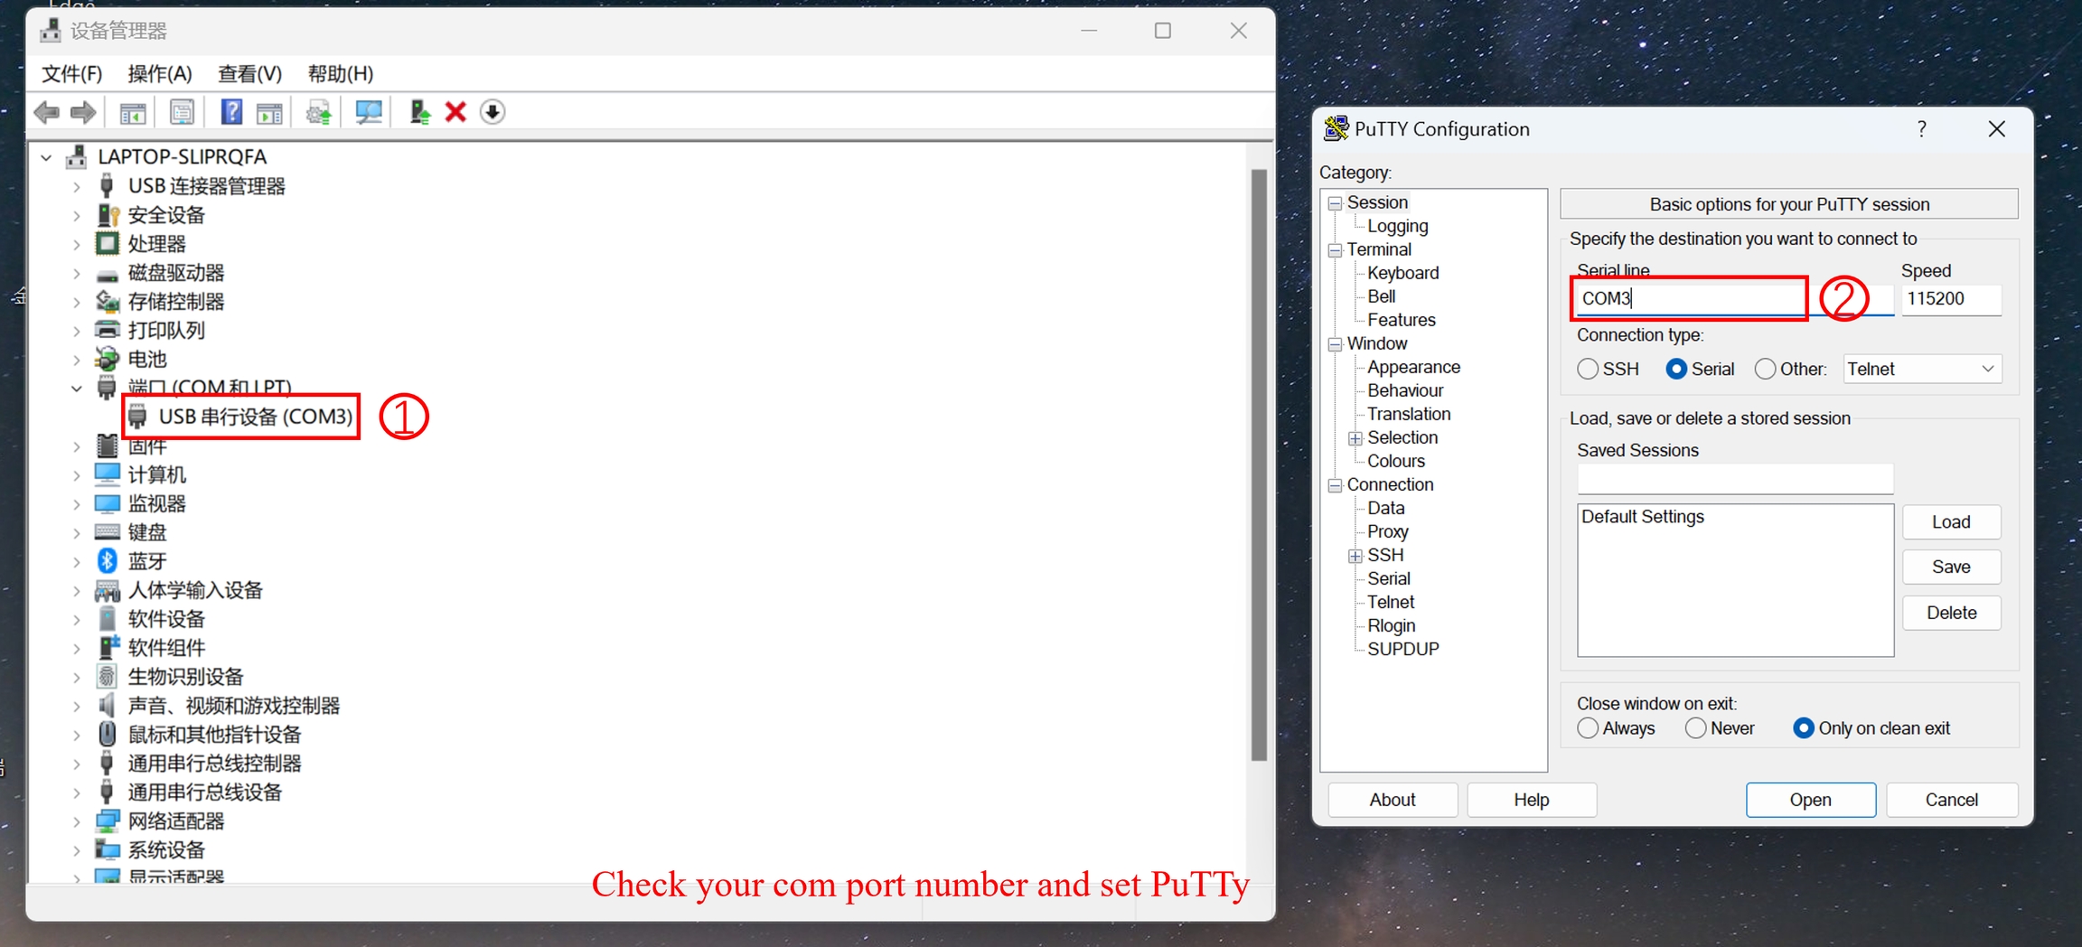Select the Proxy category under Connection
The image size is (2082, 947).
(1387, 531)
